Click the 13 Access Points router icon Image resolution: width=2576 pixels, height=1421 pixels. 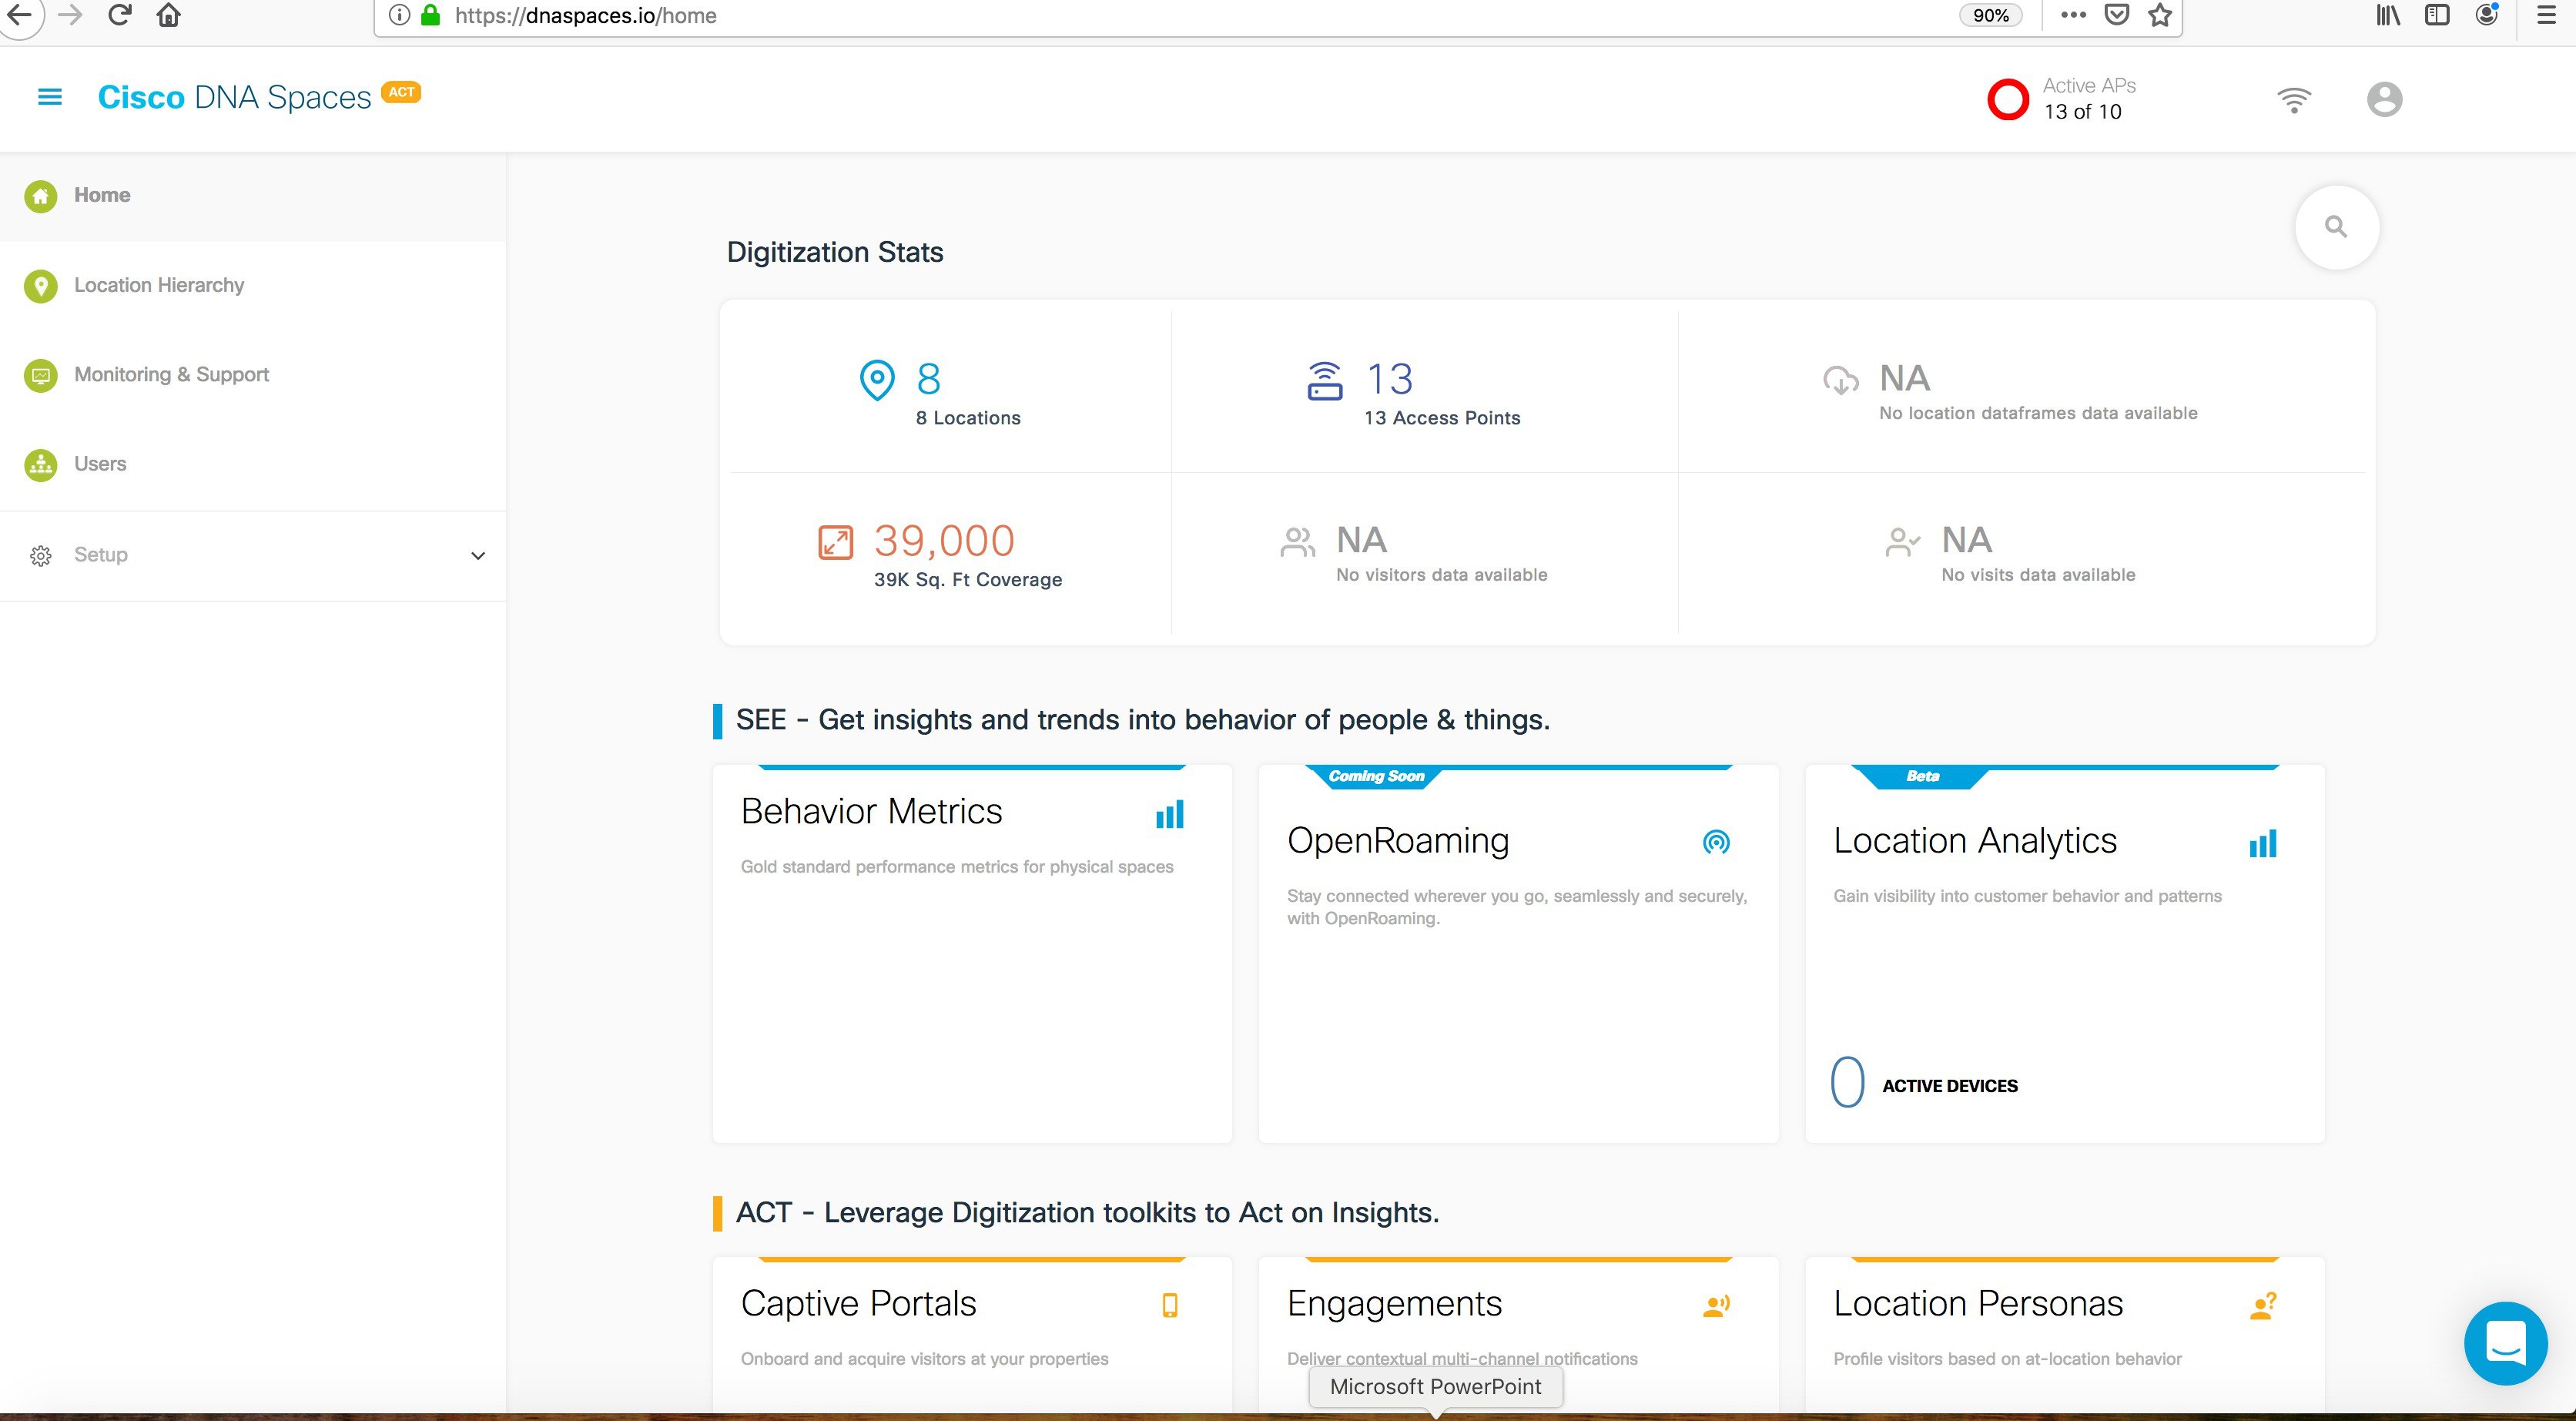1325,381
